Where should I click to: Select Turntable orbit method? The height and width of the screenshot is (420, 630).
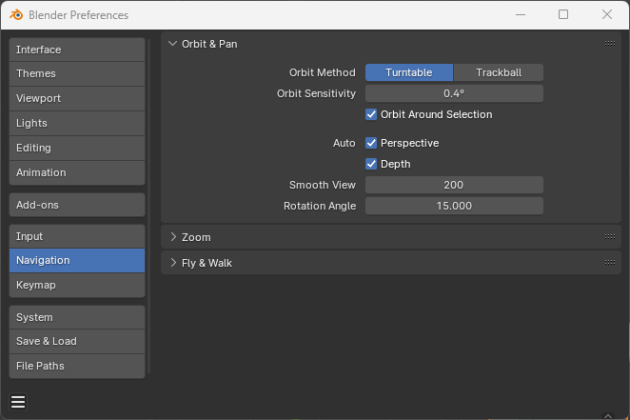[409, 72]
